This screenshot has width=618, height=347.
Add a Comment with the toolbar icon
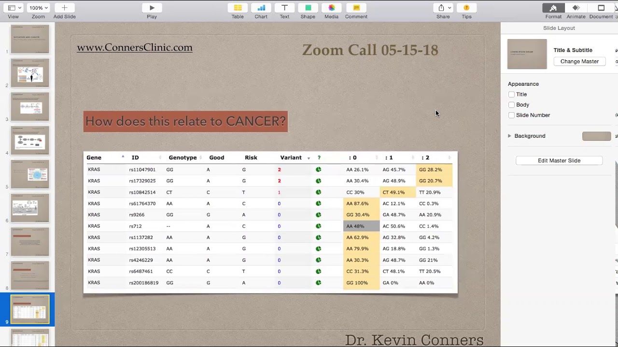point(356,8)
